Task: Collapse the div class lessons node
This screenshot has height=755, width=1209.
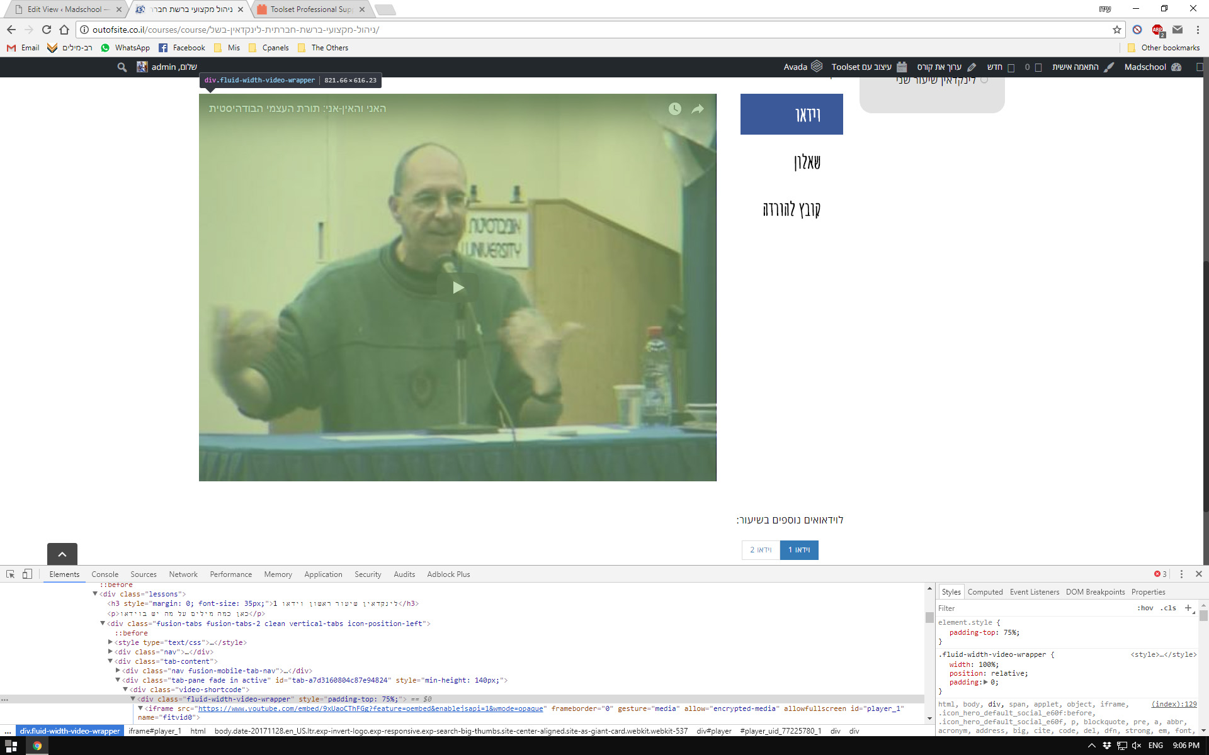Action: [95, 594]
